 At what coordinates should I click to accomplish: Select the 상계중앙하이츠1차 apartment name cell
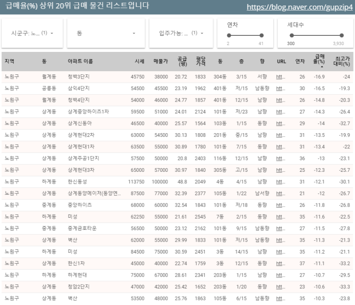(x=88, y=112)
